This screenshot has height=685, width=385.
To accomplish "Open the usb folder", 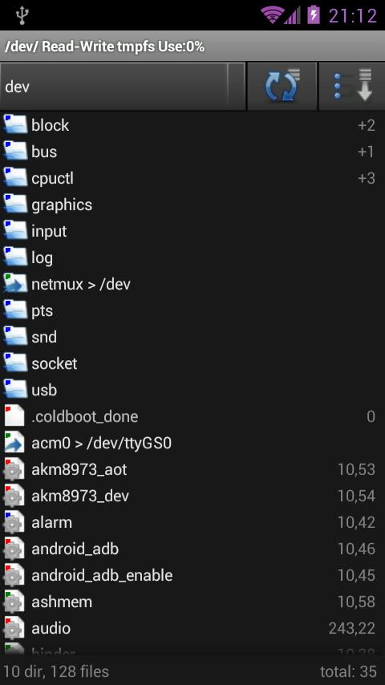I will click(192, 390).
